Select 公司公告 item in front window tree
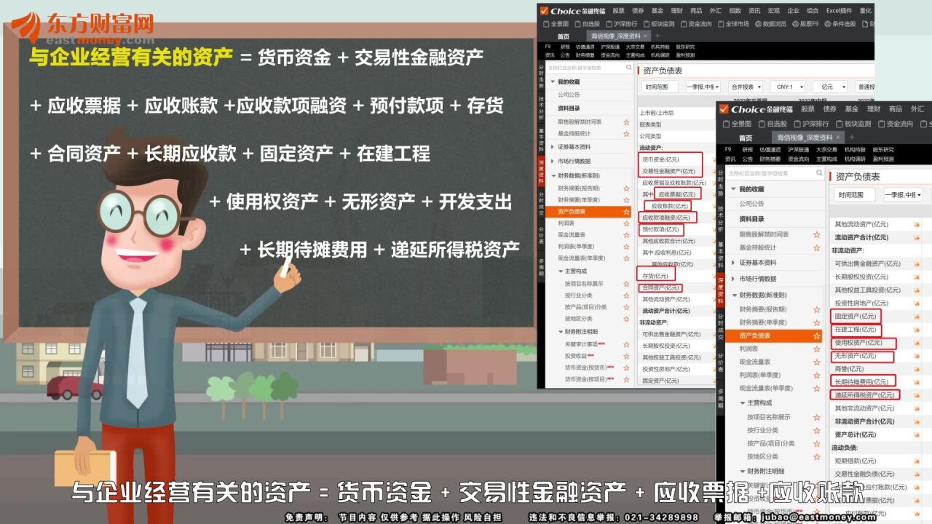 [x=751, y=204]
